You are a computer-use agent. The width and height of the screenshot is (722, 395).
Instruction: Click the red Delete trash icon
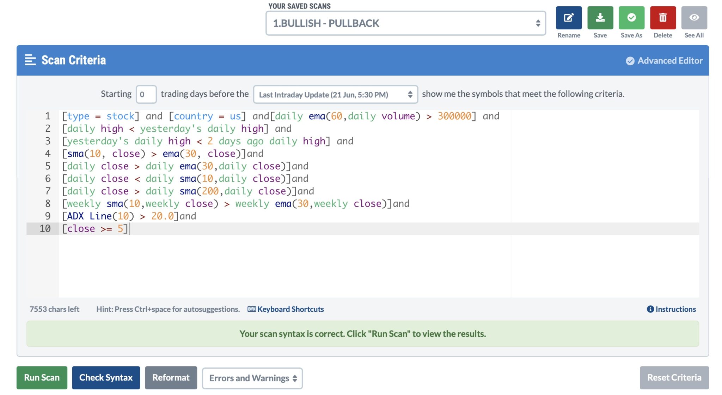[x=663, y=18]
